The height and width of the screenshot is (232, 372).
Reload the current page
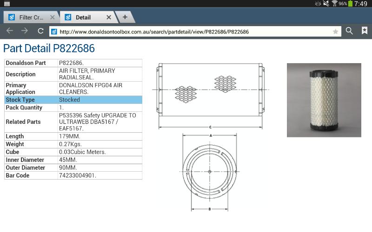click(40, 31)
